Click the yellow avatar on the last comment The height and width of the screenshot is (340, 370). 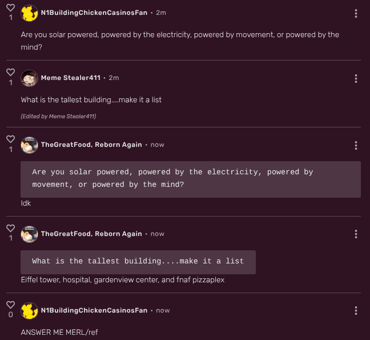click(x=29, y=311)
